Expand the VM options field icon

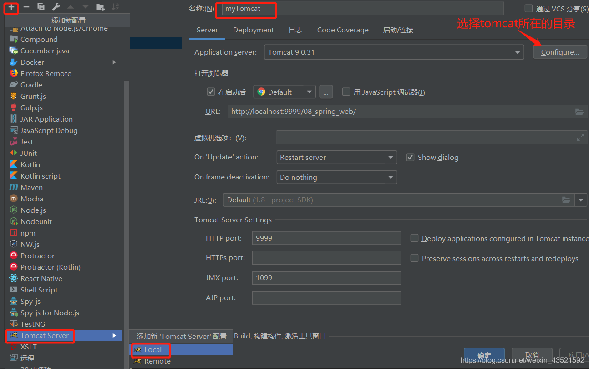coord(580,137)
